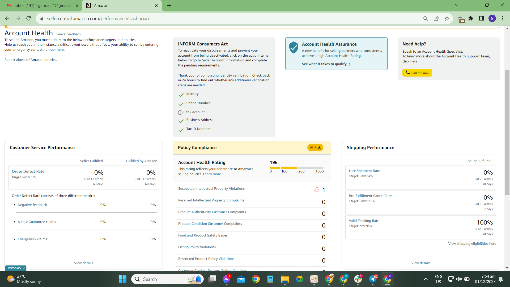Open the Order Defect Rate link

point(28,171)
